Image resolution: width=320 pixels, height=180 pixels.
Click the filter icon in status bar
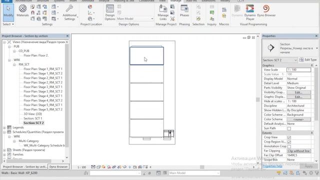(316, 173)
